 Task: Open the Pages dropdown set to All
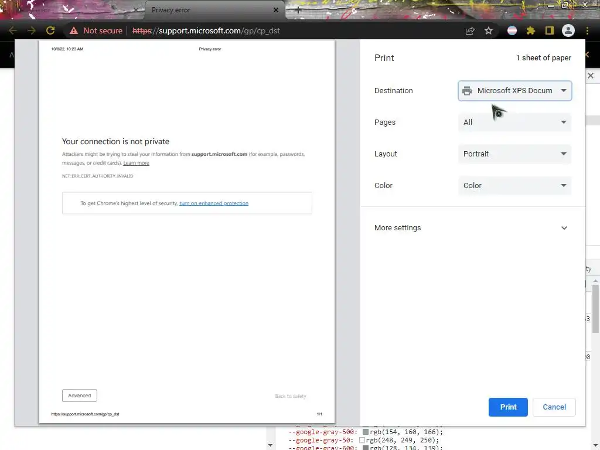click(514, 122)
